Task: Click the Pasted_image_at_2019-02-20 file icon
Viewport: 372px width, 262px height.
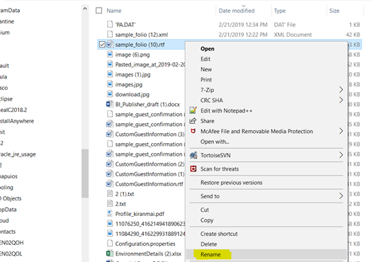Action: (110, 64)
